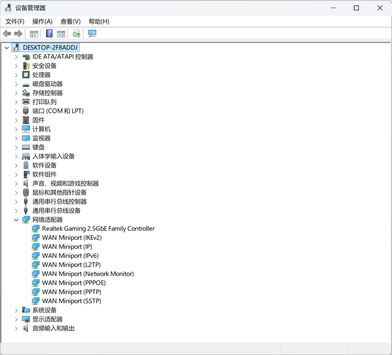Expand the 监视器 node

16,138
